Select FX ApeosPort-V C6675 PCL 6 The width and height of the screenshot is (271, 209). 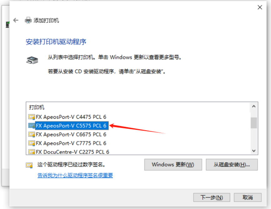tap(71, 134)
